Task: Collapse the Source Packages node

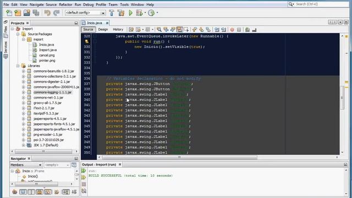Action: pos(18,34)
